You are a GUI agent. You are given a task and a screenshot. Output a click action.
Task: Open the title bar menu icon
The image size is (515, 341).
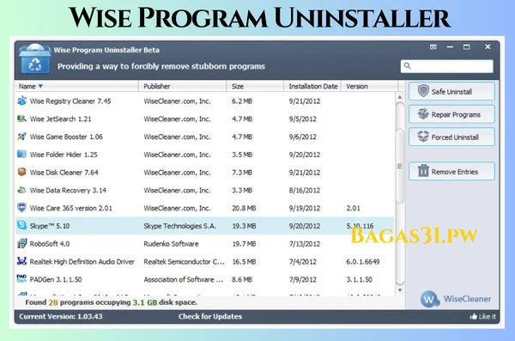click(x=433, y=47)
